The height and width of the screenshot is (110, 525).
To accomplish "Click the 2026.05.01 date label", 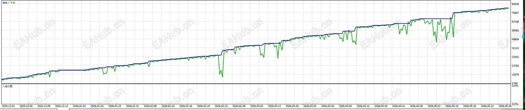I will [434, 106].
